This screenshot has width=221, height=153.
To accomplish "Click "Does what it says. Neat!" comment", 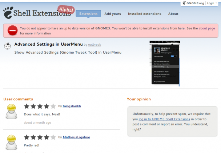I will 42,114.
